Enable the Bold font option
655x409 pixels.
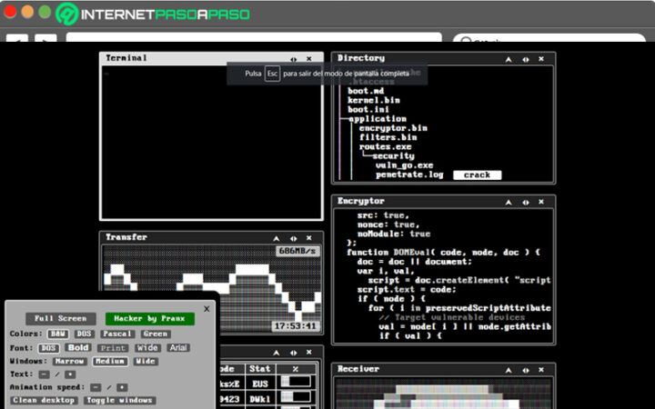78,347
